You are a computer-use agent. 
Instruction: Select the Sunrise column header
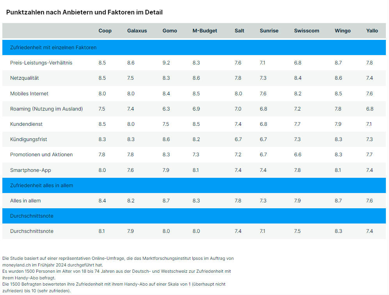point(269,31)
